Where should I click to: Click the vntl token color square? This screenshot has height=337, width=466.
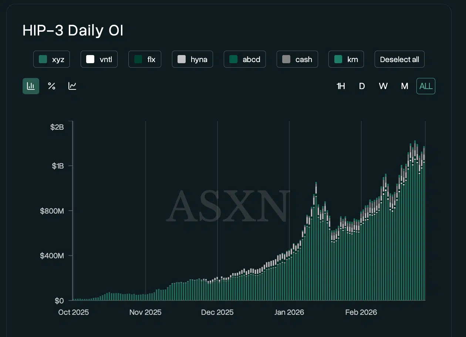tap(90, 59)
